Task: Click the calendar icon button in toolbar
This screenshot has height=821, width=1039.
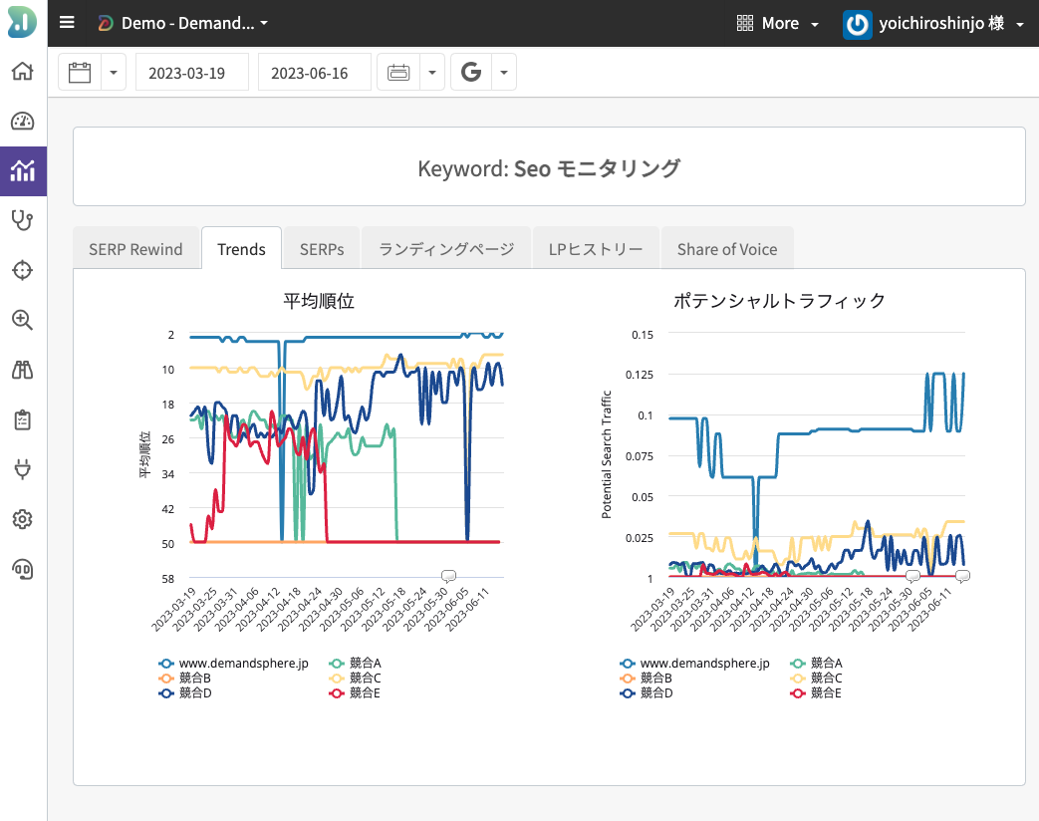Action: click(80, 72)
